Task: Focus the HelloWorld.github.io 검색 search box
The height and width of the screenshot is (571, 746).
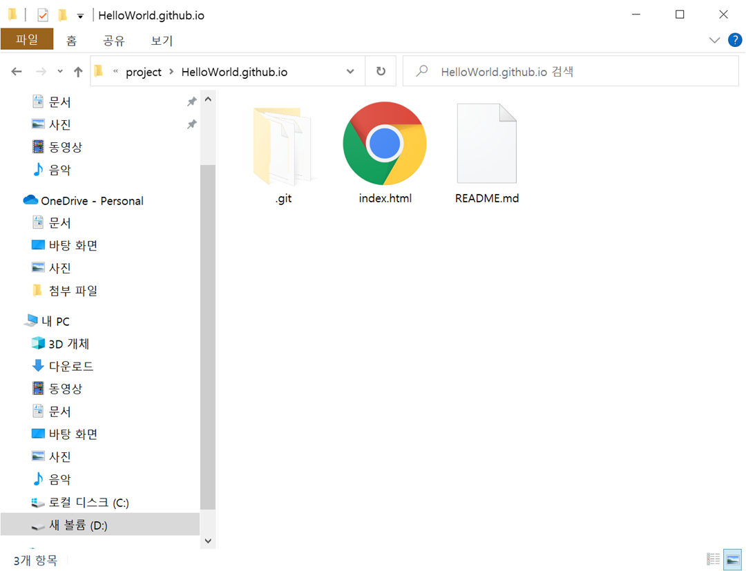Action: 571,71
